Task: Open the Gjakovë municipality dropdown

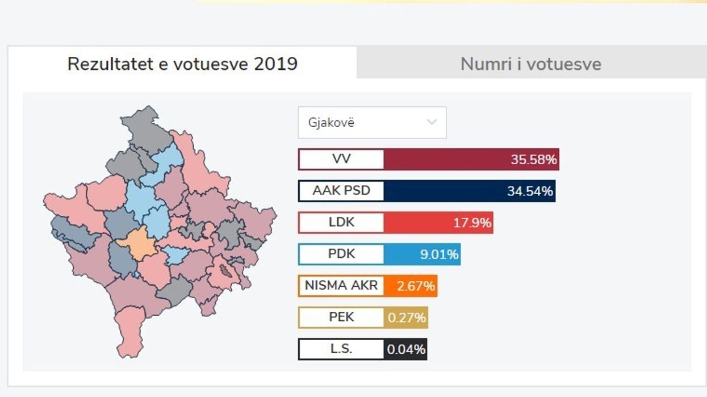Action: tap(372, 122)
